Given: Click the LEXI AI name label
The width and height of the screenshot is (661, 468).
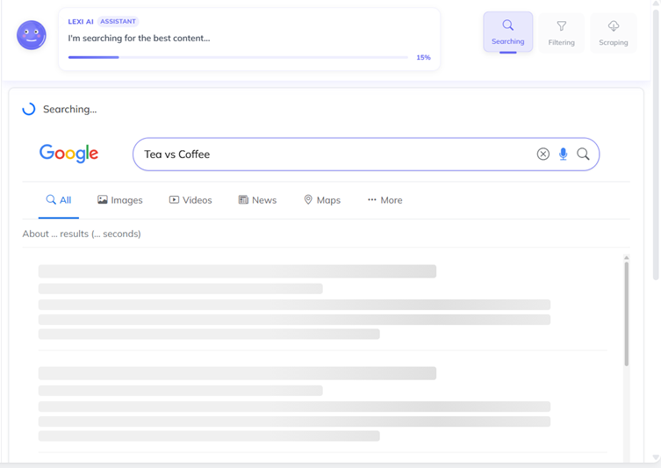Looking at the screenshot, I should [81, 21].
